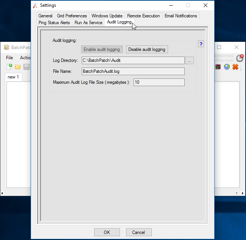Open the Run As Service tab
Image resolution: width=246 pixels, height=240 pixels.
pyautogui.click(x=88, y=23)
